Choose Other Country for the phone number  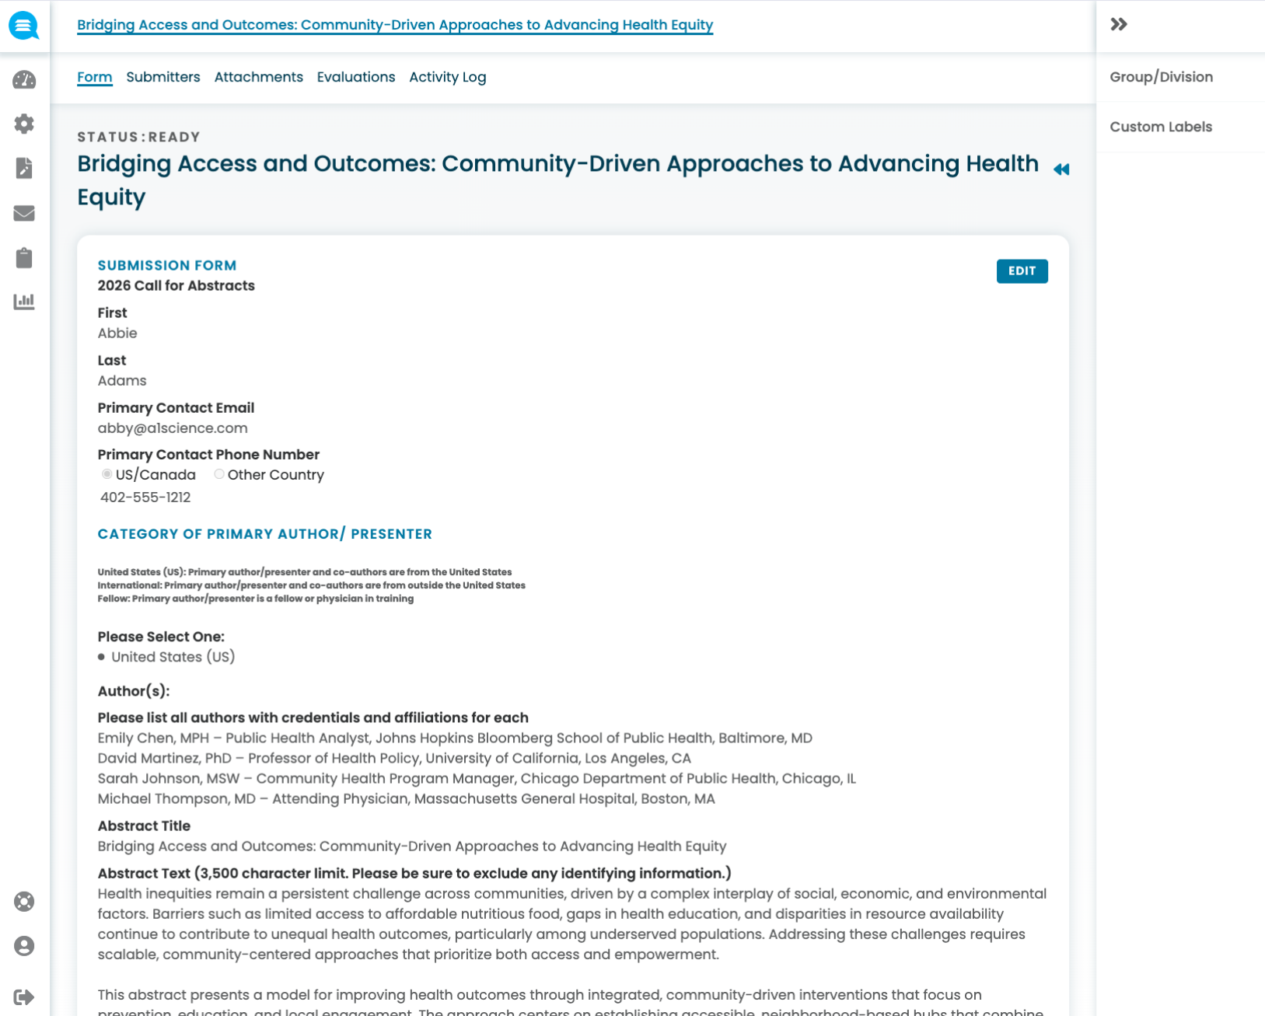[218, 474]
